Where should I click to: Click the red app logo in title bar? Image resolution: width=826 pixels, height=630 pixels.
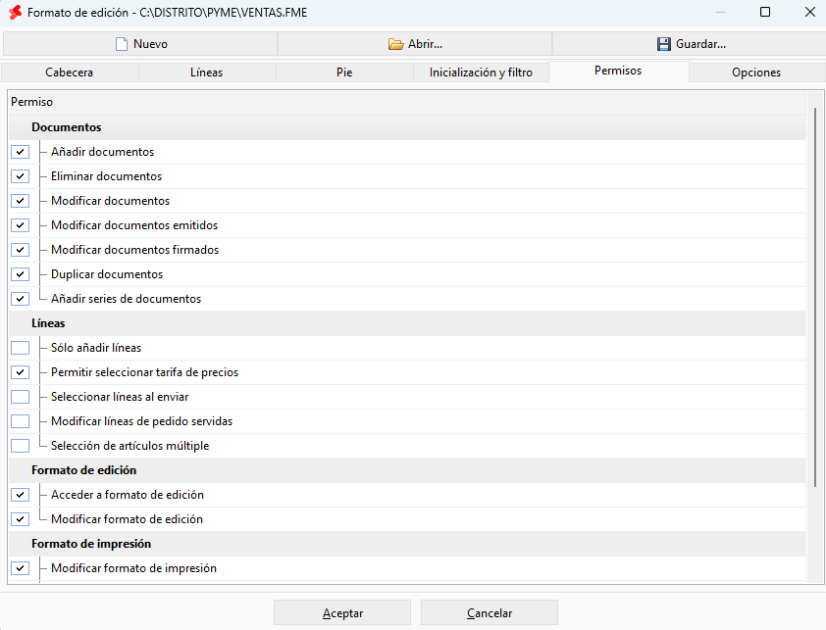pyautogui.click(x=16, y=12)
